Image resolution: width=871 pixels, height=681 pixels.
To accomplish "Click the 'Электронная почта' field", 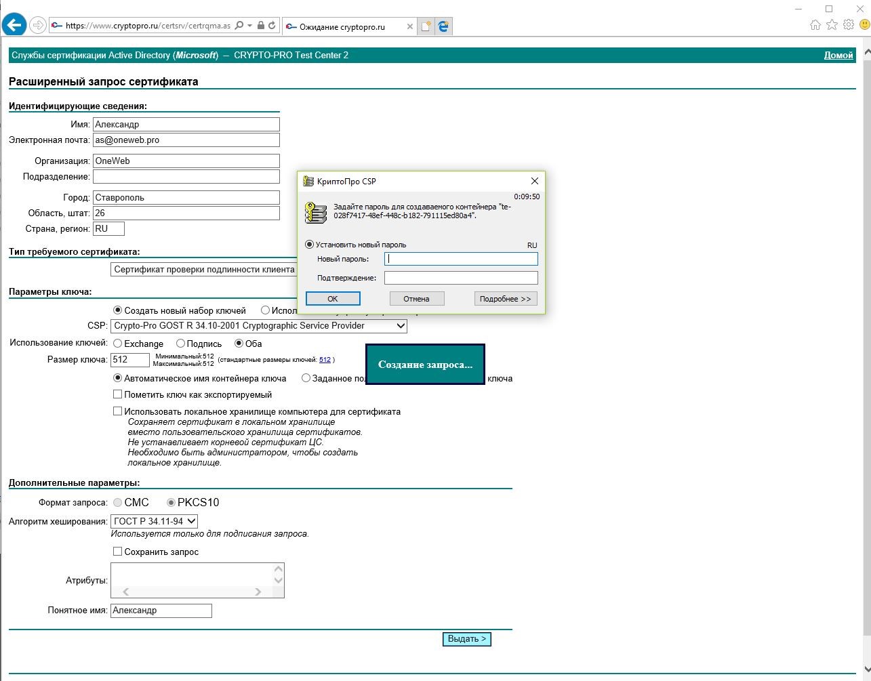I will 186,140.
